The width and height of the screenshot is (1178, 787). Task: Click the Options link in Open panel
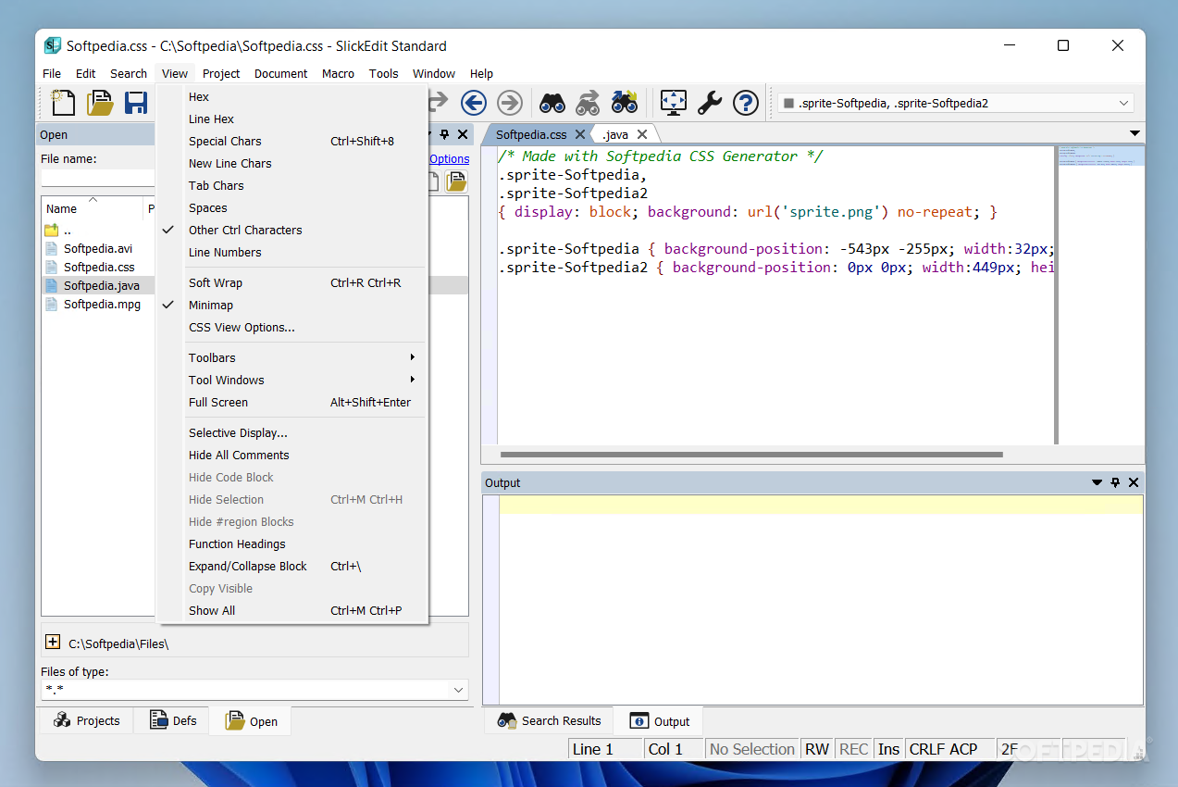point(449,158)
